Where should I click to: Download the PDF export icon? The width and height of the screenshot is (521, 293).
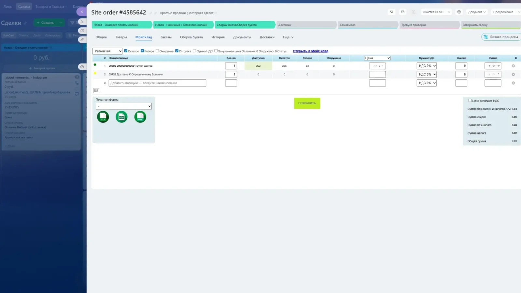point(121,117)
